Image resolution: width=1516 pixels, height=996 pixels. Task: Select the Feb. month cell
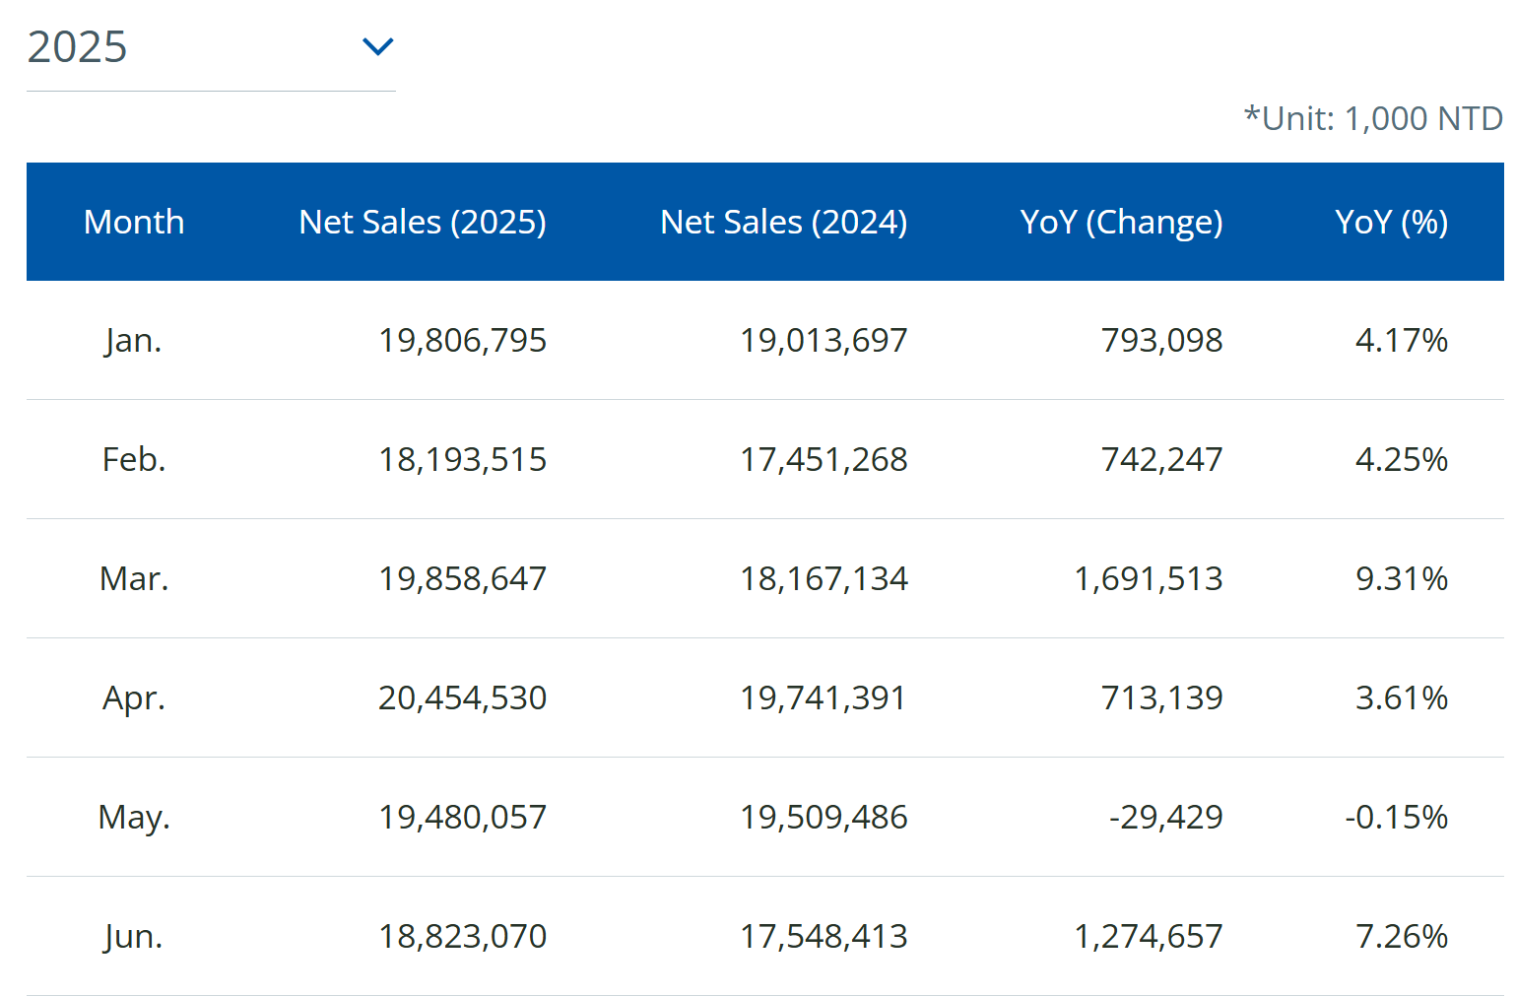click(134, 459)
